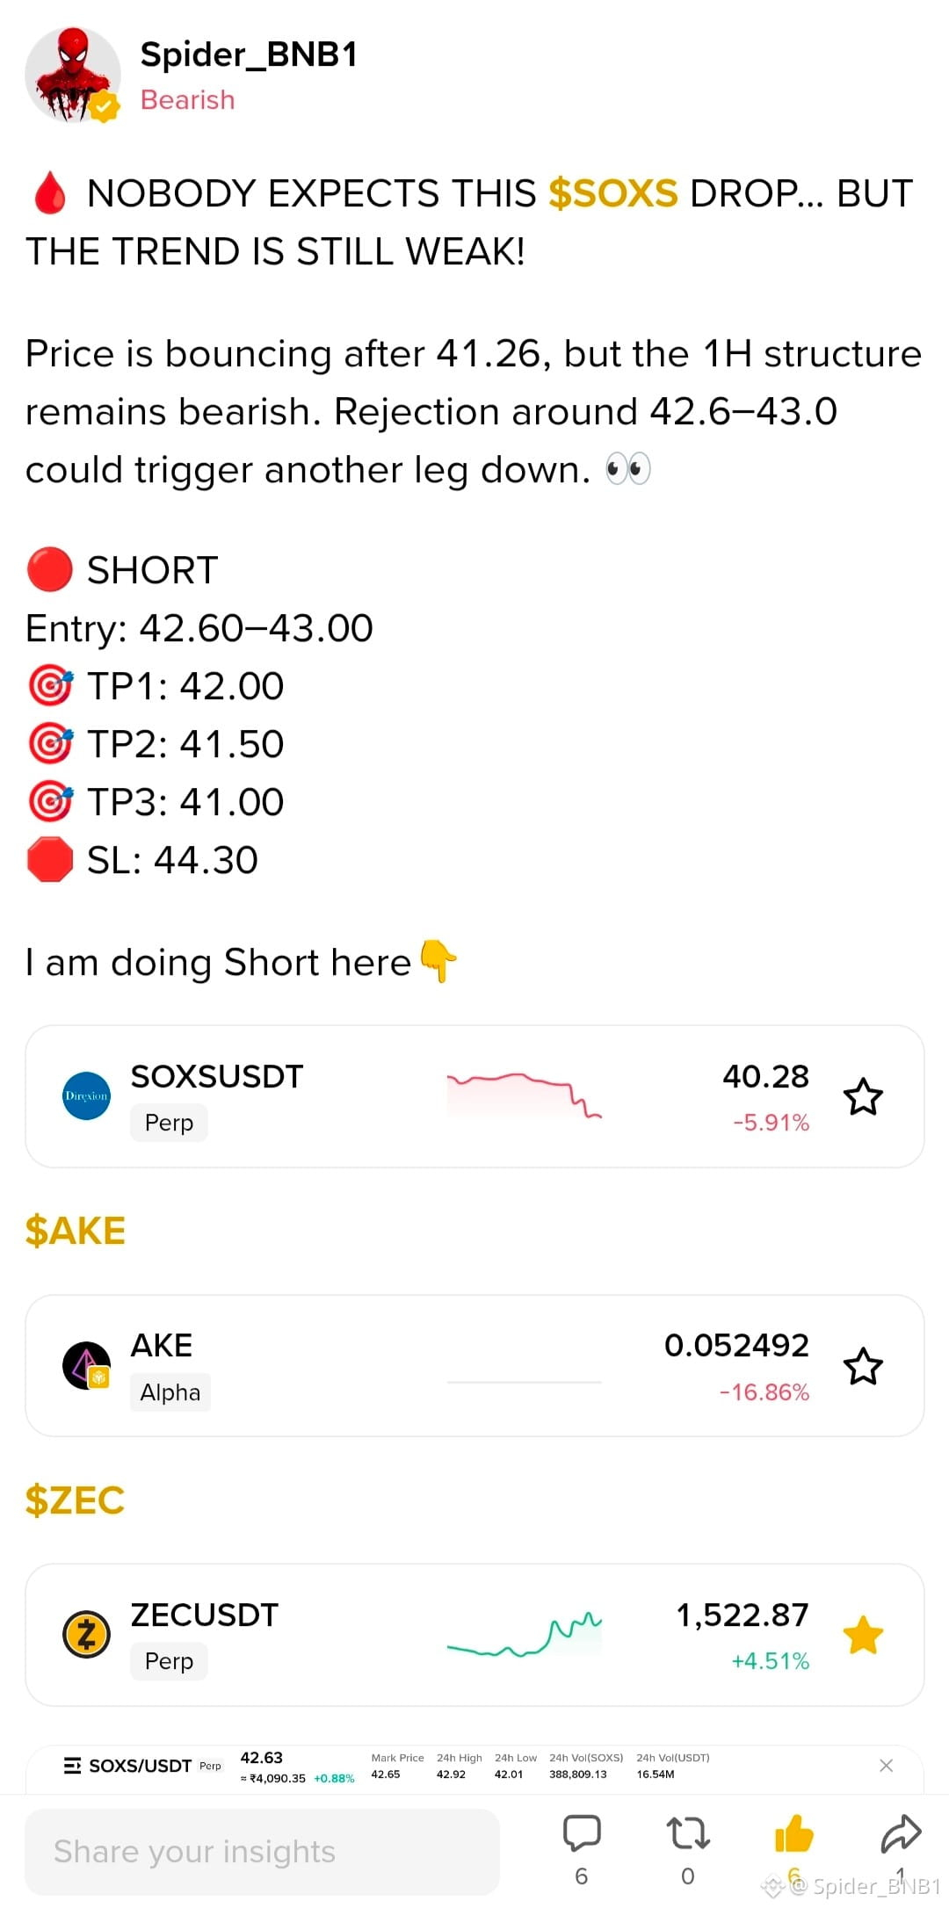Open the AKE token logo

86,1366
